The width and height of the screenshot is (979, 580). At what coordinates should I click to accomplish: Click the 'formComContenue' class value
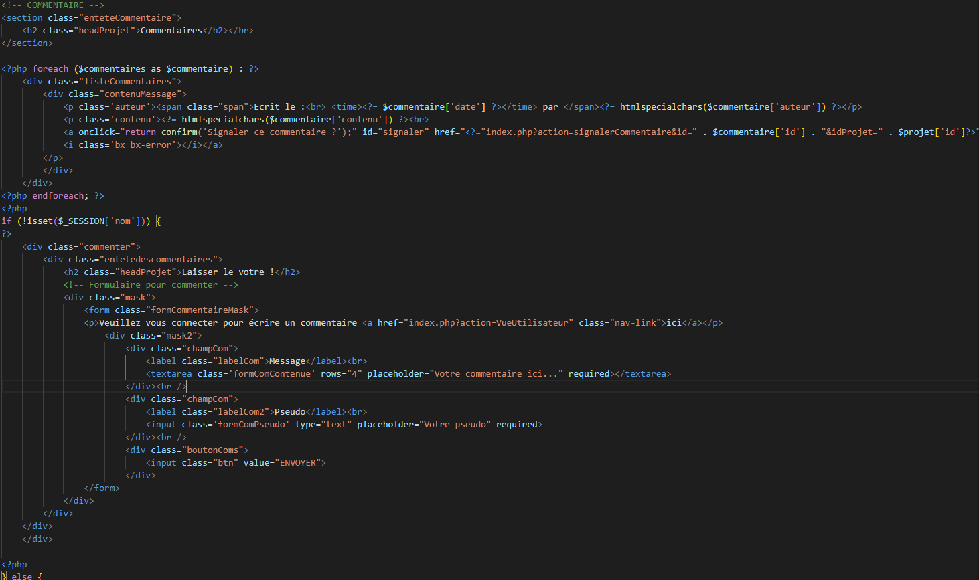(272, 374)
